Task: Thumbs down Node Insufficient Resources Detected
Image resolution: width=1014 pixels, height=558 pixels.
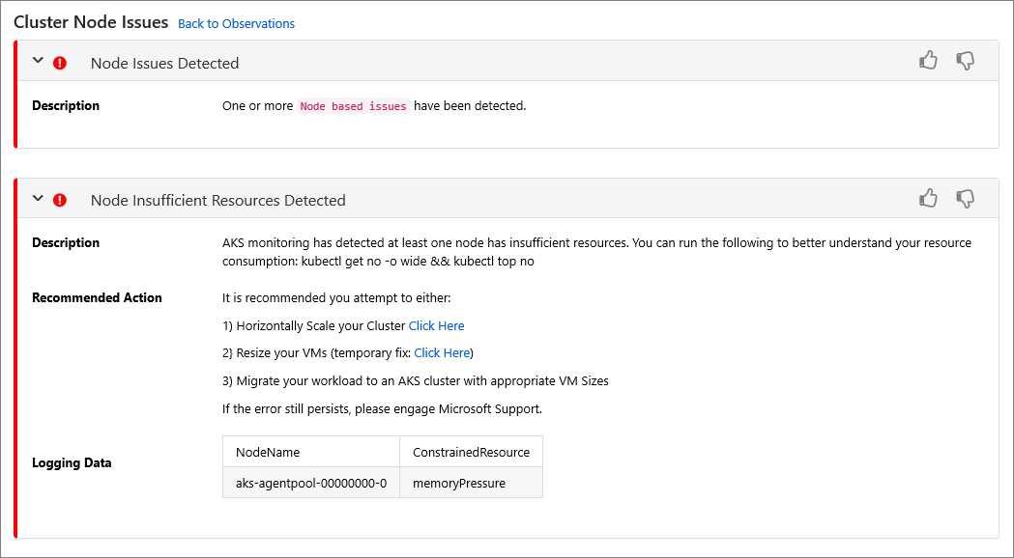Action: click(x=966, y=199)
